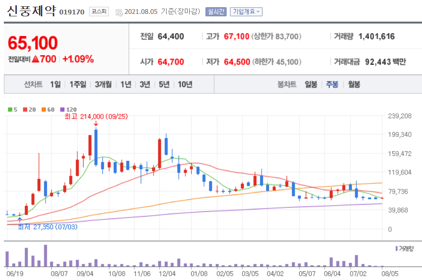Switch to the 3개월 chart period
422x280 pixels.
click(x=103, y=84)
